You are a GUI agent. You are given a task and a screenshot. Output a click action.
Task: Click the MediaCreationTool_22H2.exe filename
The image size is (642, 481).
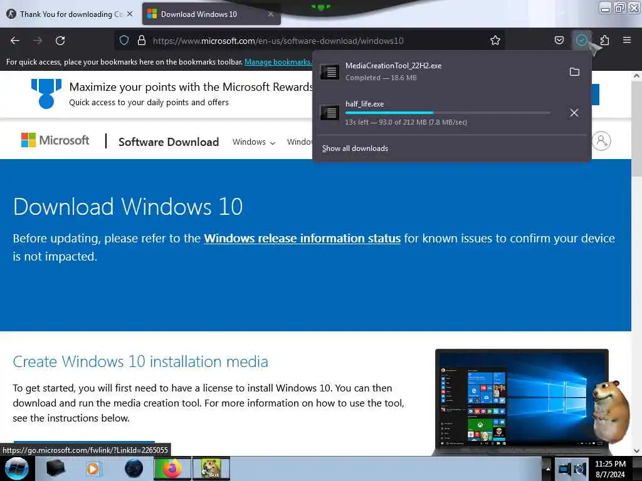pyautogui.click(x=393, y=65)
